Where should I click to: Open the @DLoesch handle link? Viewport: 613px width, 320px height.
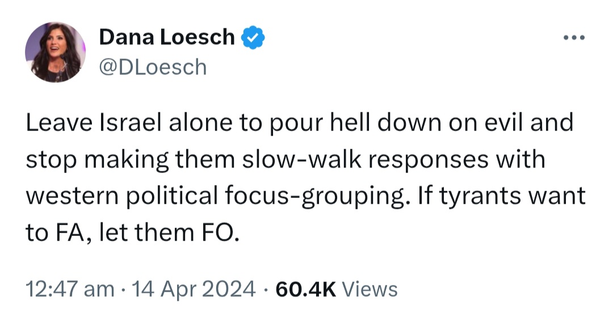153,68
